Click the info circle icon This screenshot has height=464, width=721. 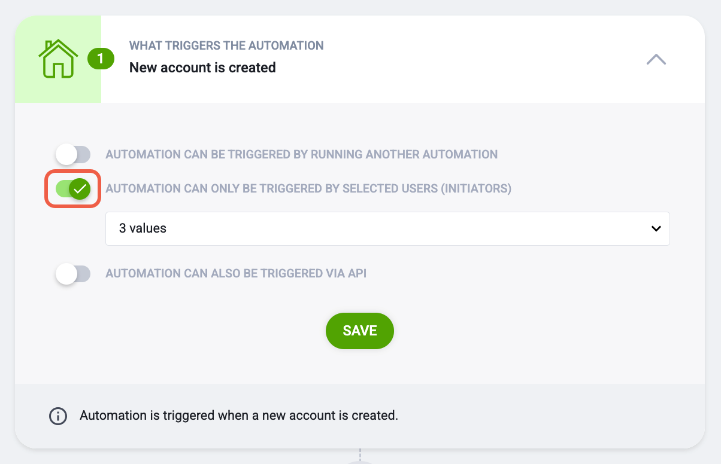coord(57,416)
